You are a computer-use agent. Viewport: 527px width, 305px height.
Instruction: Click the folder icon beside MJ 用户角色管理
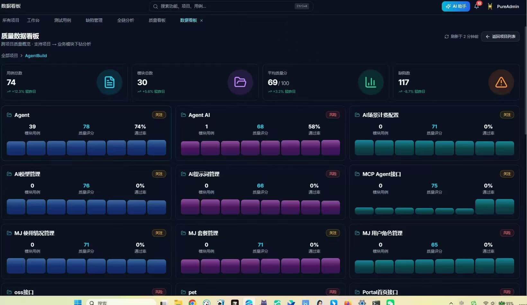357,233
